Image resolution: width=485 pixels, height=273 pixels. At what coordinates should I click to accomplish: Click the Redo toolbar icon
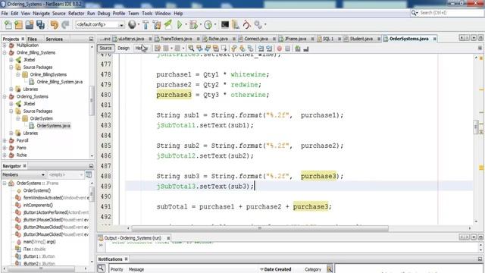pos(65,25)
